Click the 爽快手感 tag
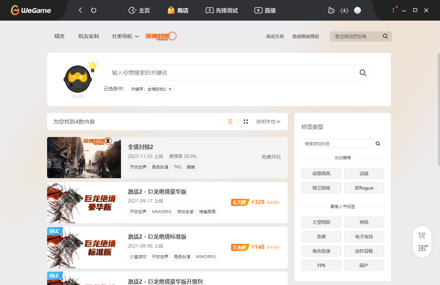Viewport: 440px width, 285px height. [x=186, y=212]
